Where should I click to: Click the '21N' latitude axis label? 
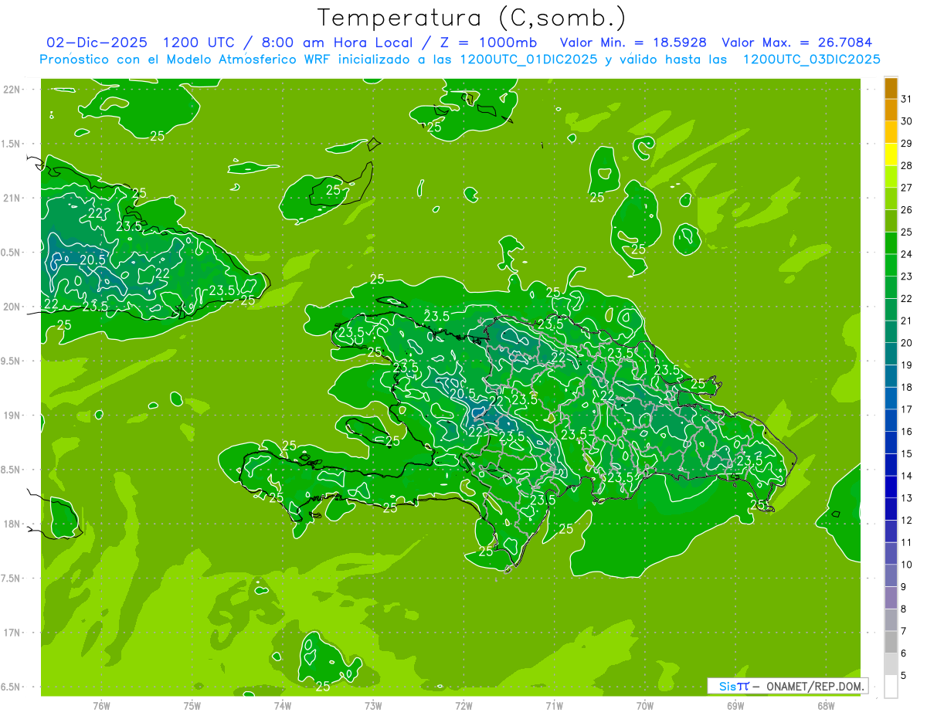coord(12,199)
